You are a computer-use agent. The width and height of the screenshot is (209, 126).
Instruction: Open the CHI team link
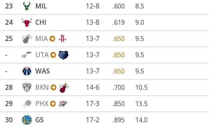(x=41, y=22)
